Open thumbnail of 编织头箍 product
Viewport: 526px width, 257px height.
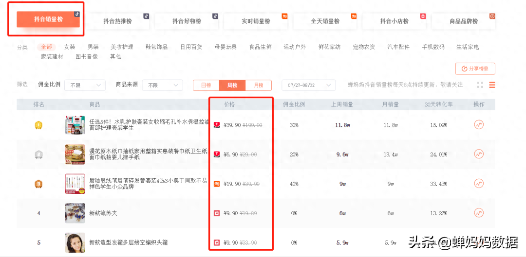[x=75, y=242]
